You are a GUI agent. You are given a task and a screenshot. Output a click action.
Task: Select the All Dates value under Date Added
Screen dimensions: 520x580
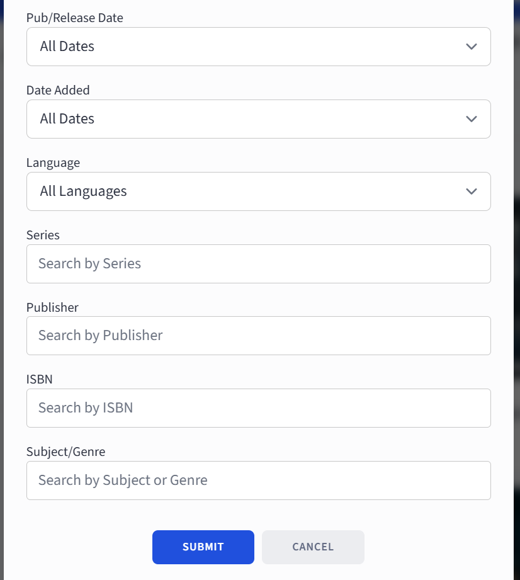(67, 118)
